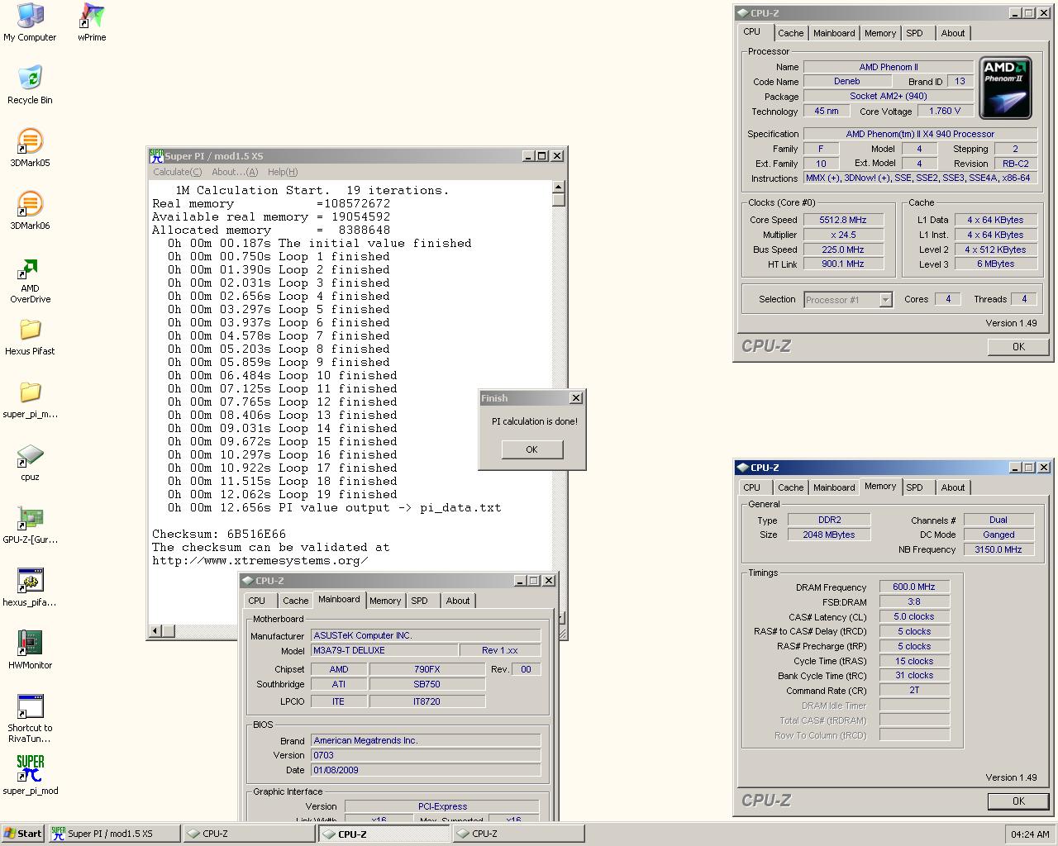Screen dimensions: 1058x846
Task: Confirm the PI calculation done dialog with OK
Action: click(531, 449)
